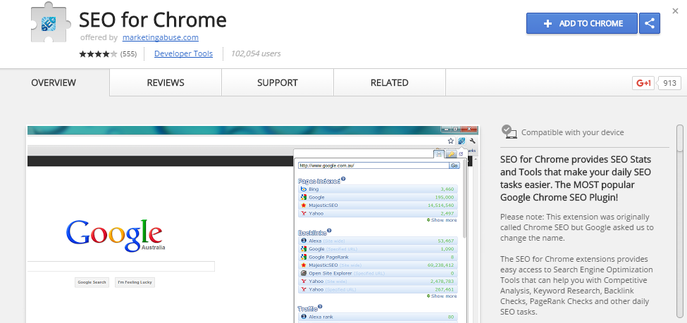Expand Show more under Backlinks
Image resolution: width=687 pixels, height=323 pixels.
coord(442,296)
